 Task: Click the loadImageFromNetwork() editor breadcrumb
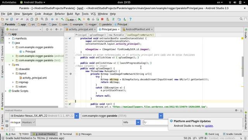click(140, 35)
